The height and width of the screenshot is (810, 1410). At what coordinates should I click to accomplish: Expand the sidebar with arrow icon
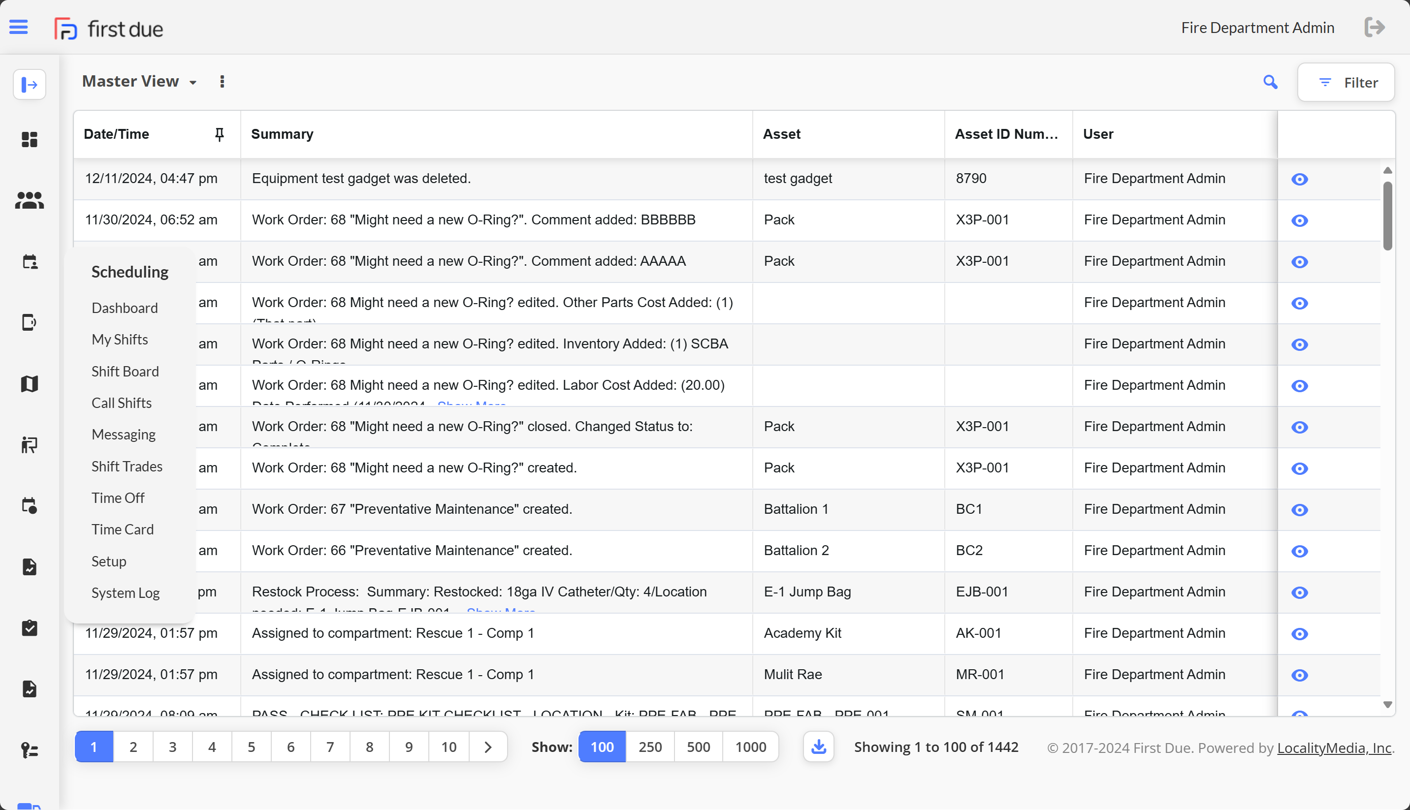(x=30, y=85)
